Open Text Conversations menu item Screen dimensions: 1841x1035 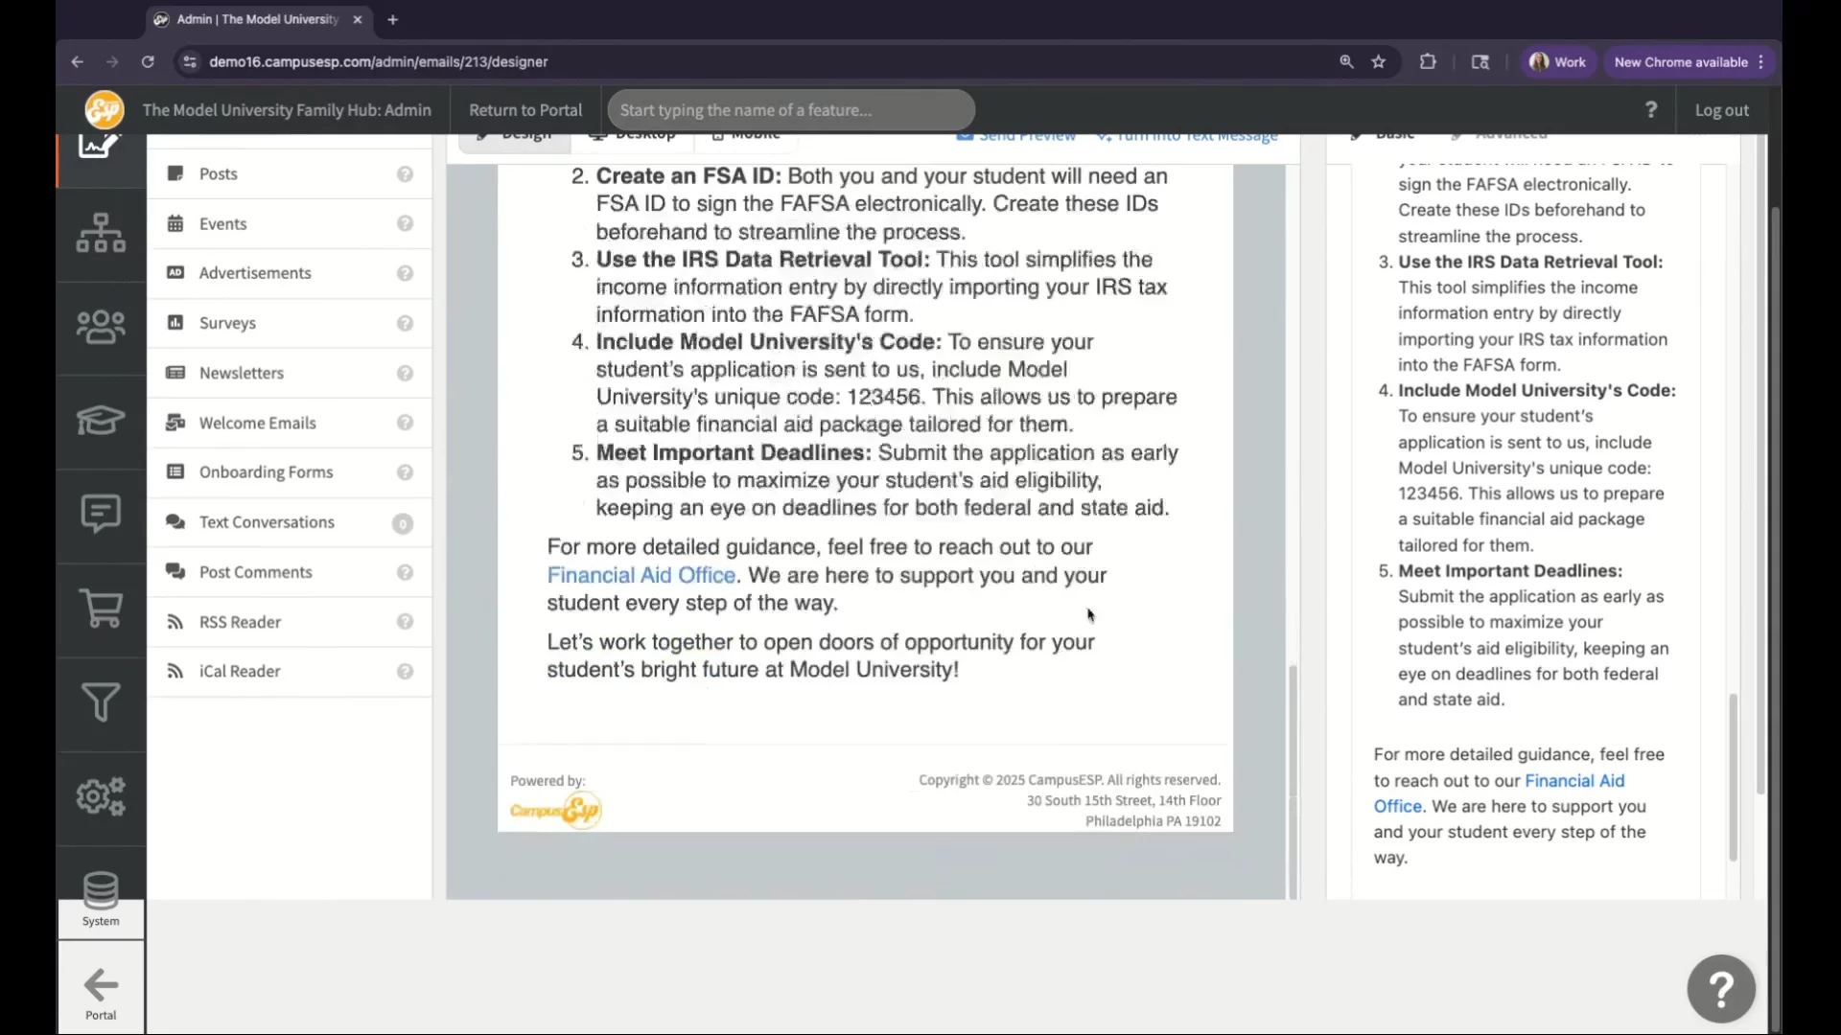point(267,522)
